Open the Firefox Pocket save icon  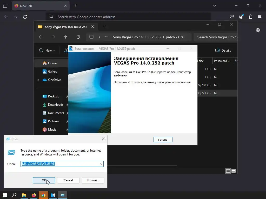tap(231, 17)
